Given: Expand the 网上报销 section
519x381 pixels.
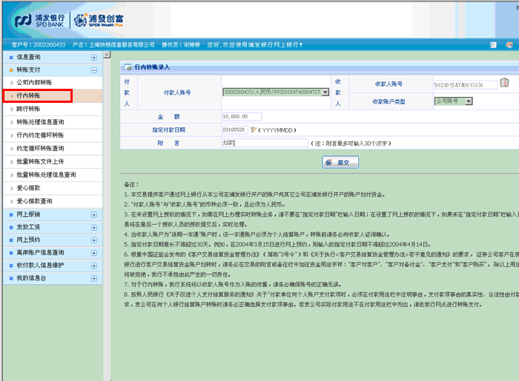Looking at the screenshot, I should [94, 215].
